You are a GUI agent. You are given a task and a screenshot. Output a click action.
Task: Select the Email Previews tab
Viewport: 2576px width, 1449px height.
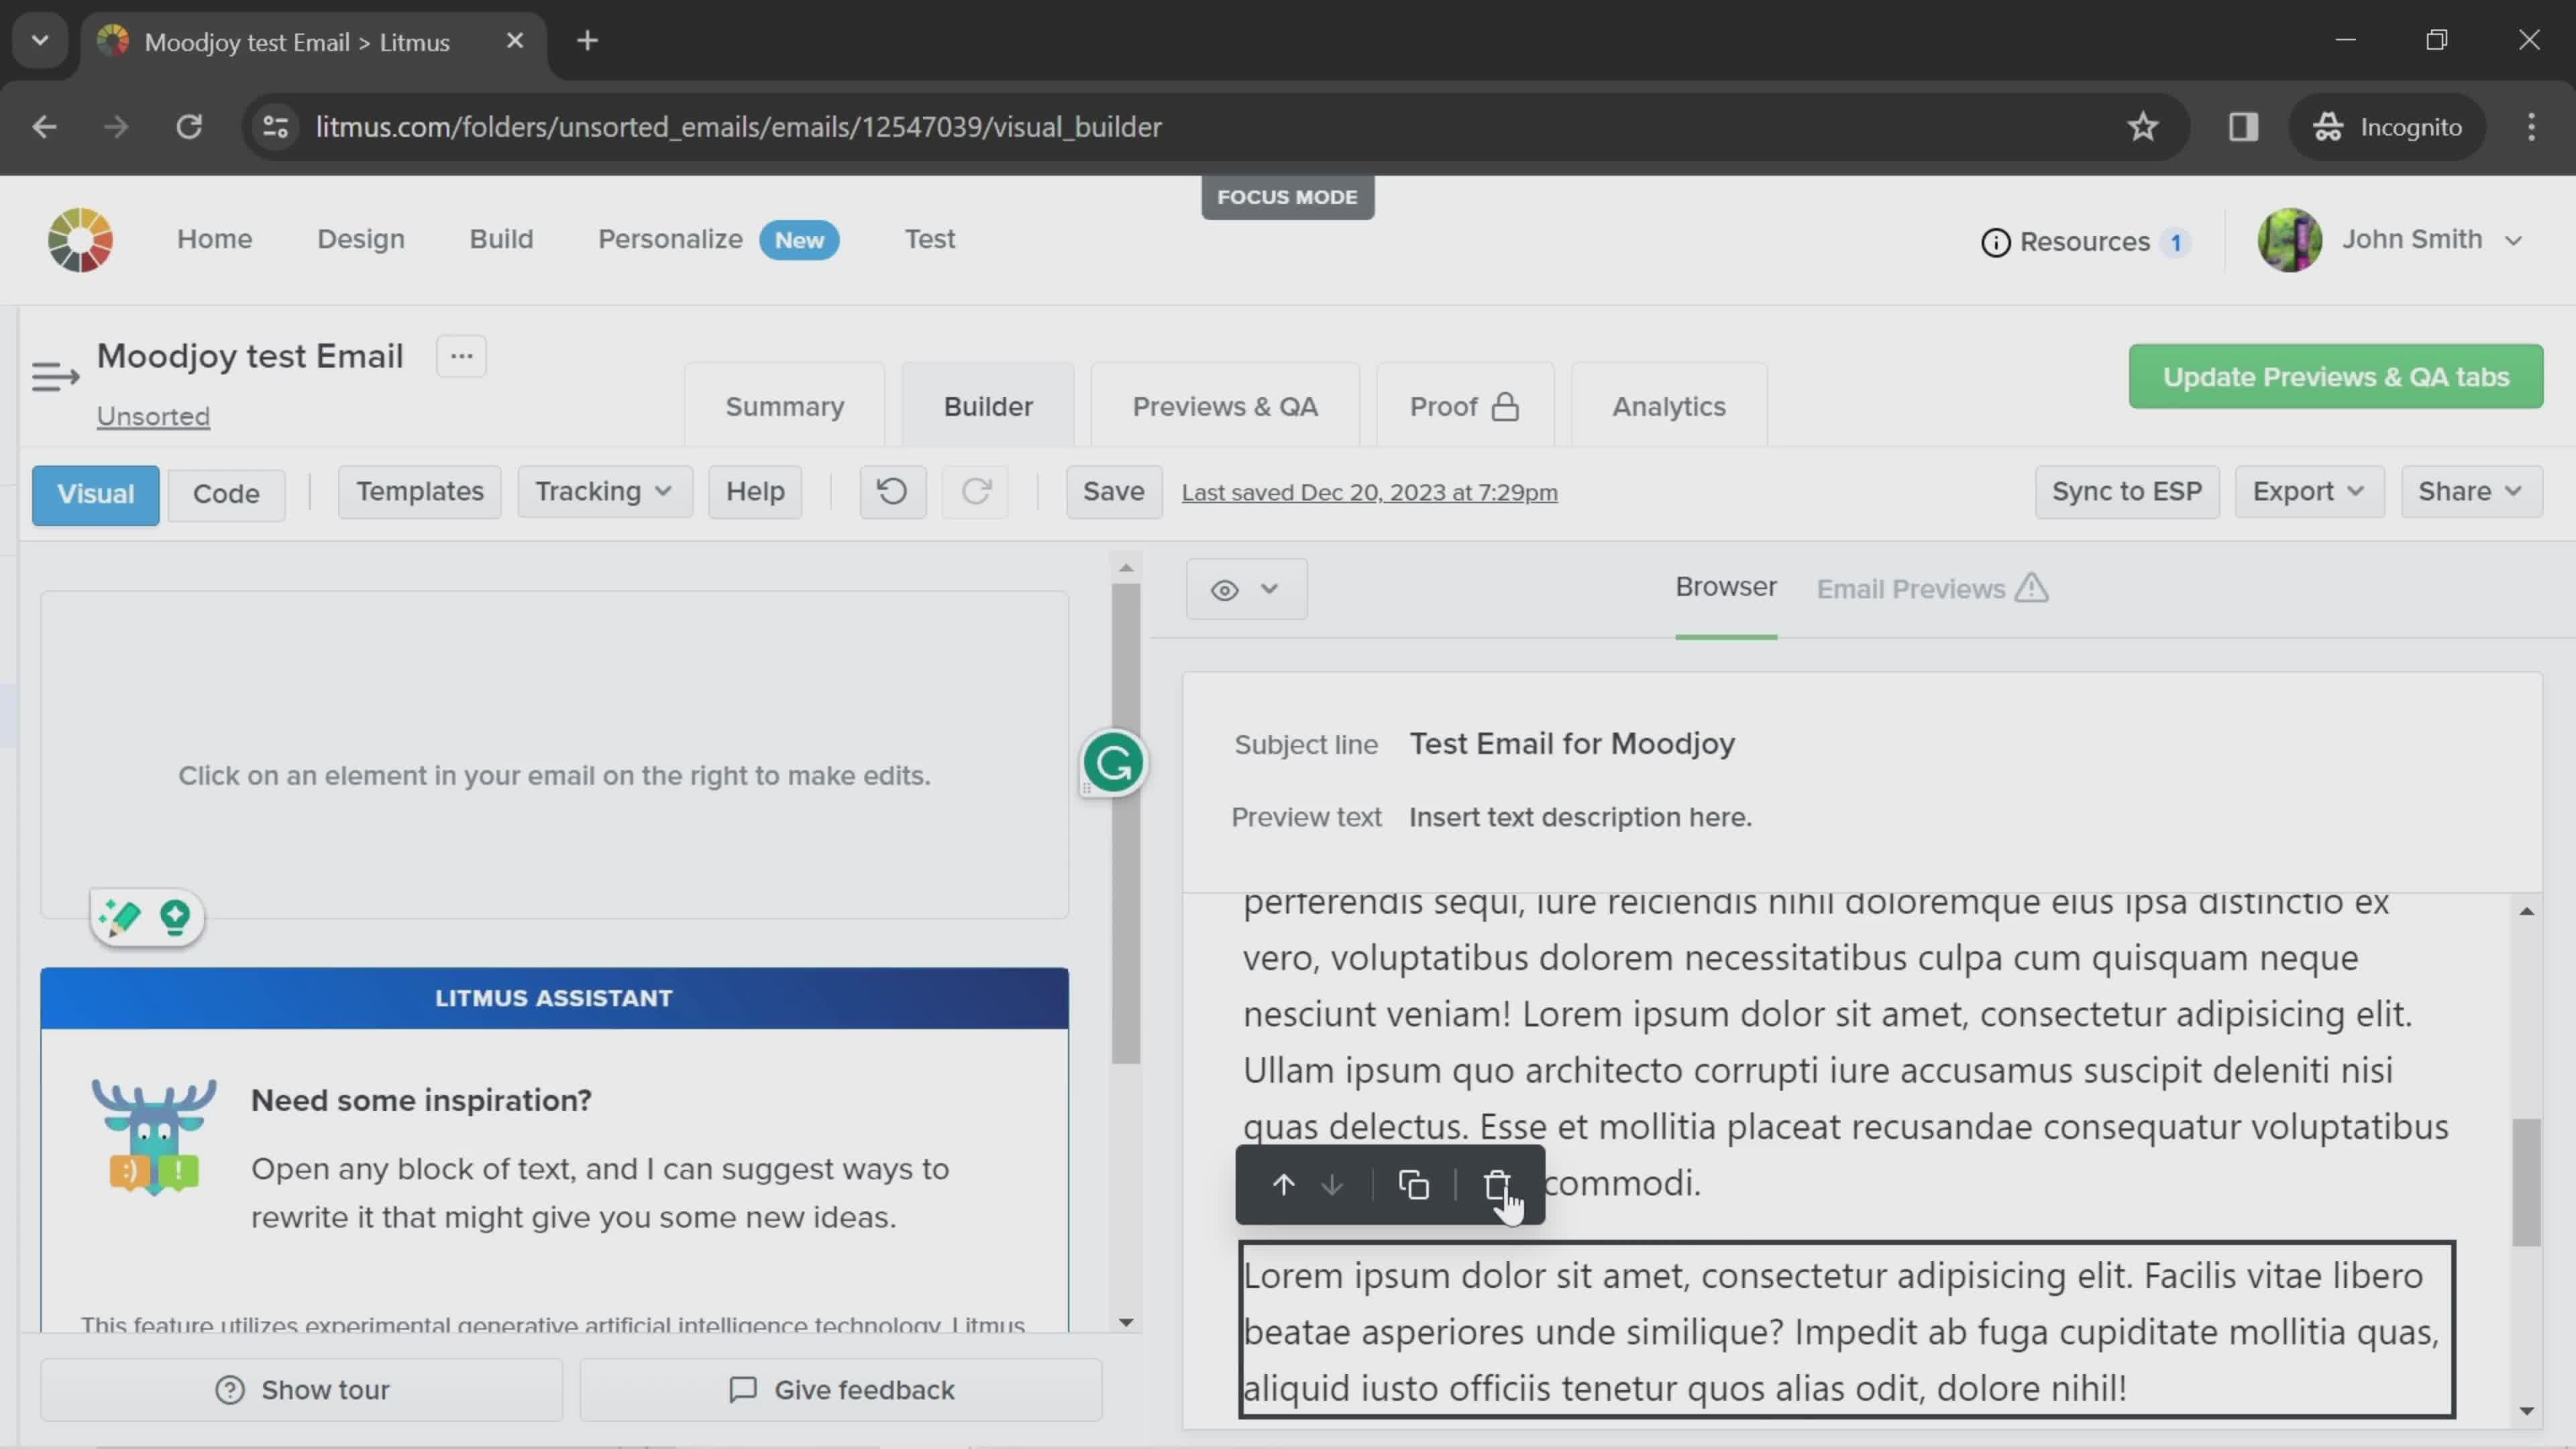(1930, 588)
